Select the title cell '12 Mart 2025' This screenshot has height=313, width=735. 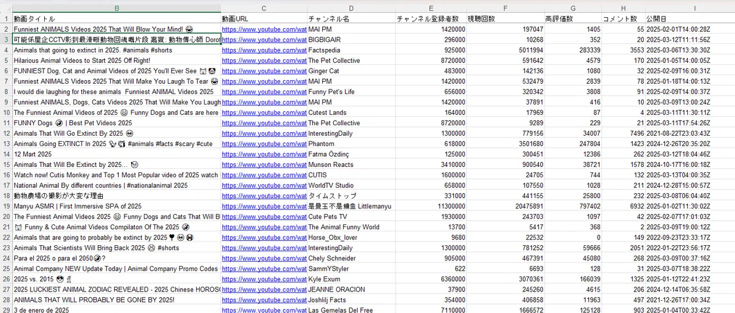point(116,154)
